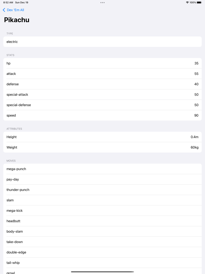Viewport: 205px width, 274px height.
Task: Tap the special-defense stat row
Action: [102, 105]
